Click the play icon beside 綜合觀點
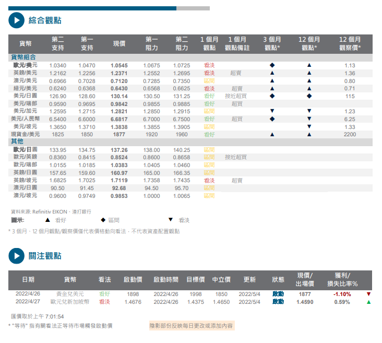 point(17,20)
